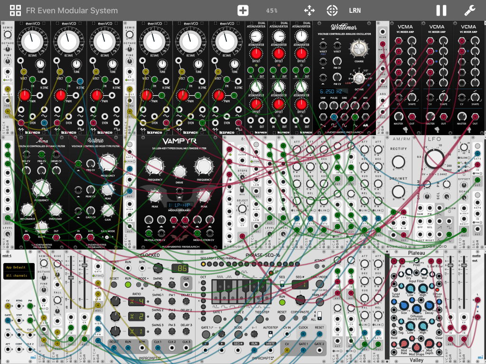Click VAMPYR LP->HP mode display

(x=180, y=205)
